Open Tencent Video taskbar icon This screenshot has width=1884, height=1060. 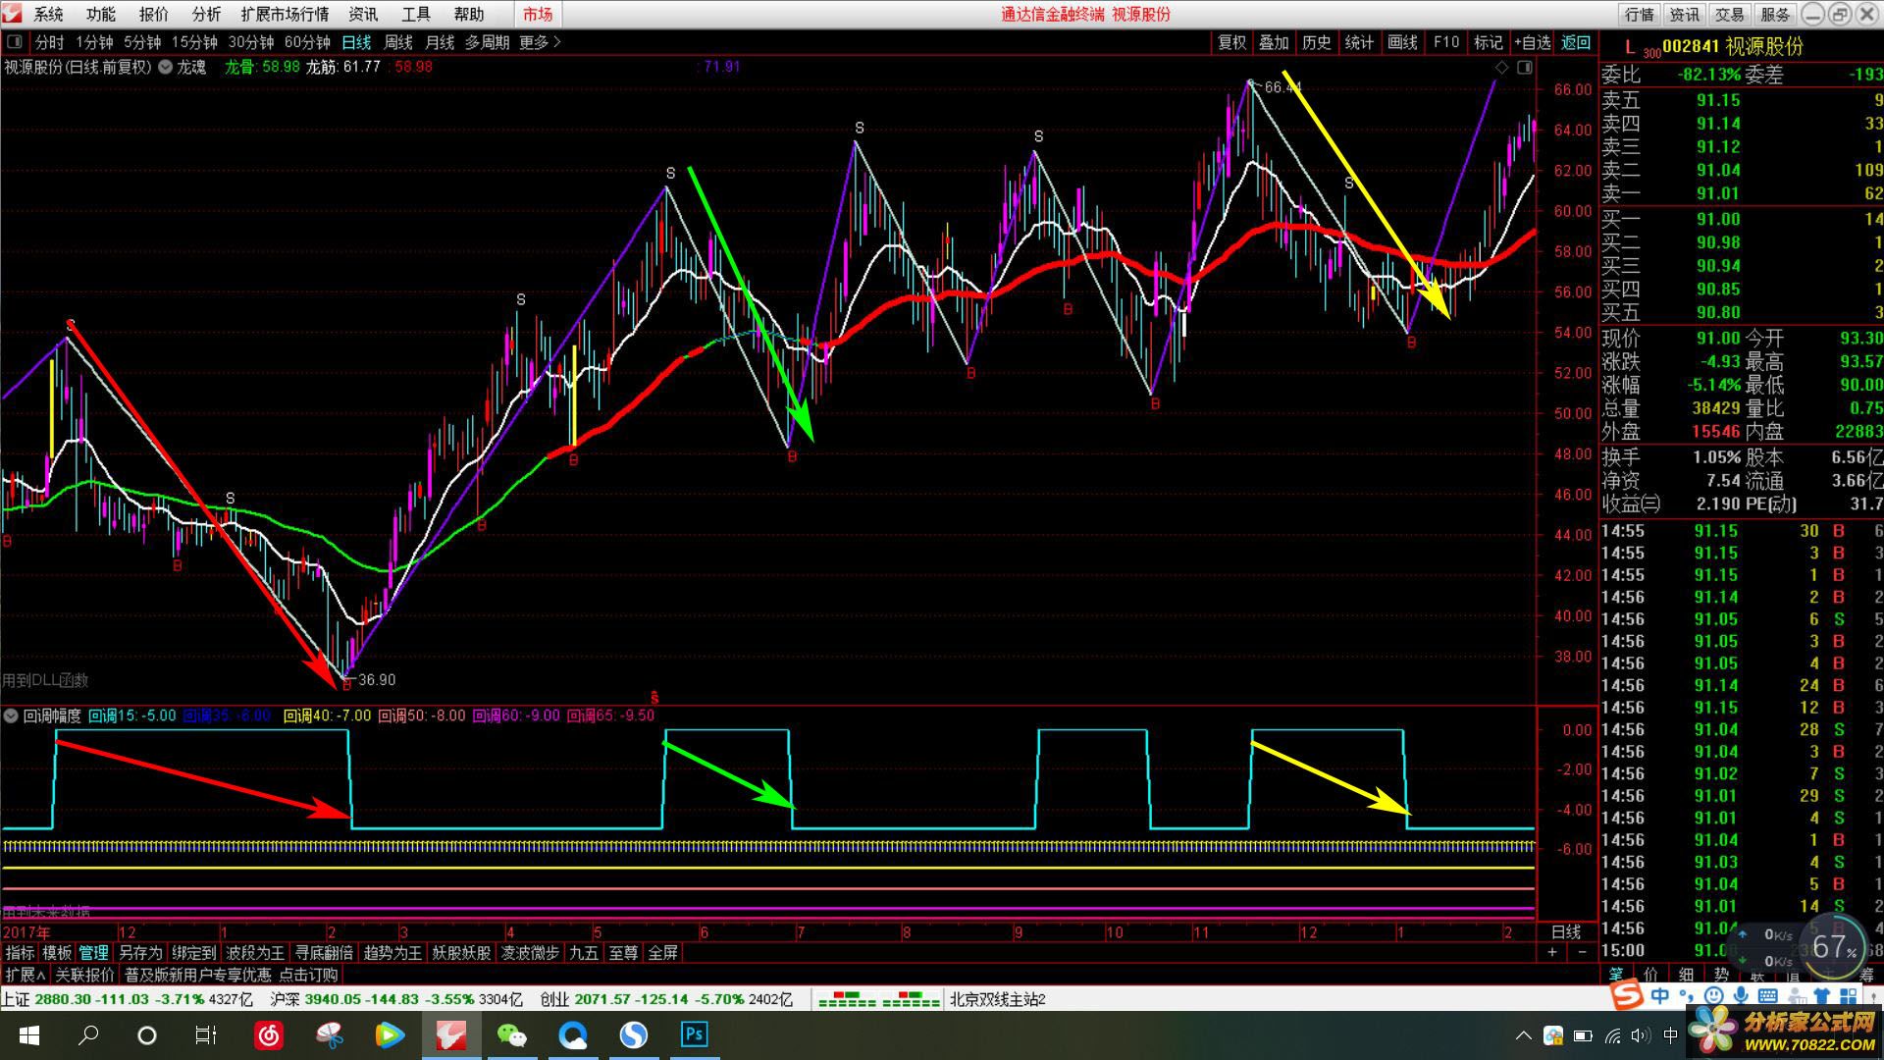click(390, 1035)
